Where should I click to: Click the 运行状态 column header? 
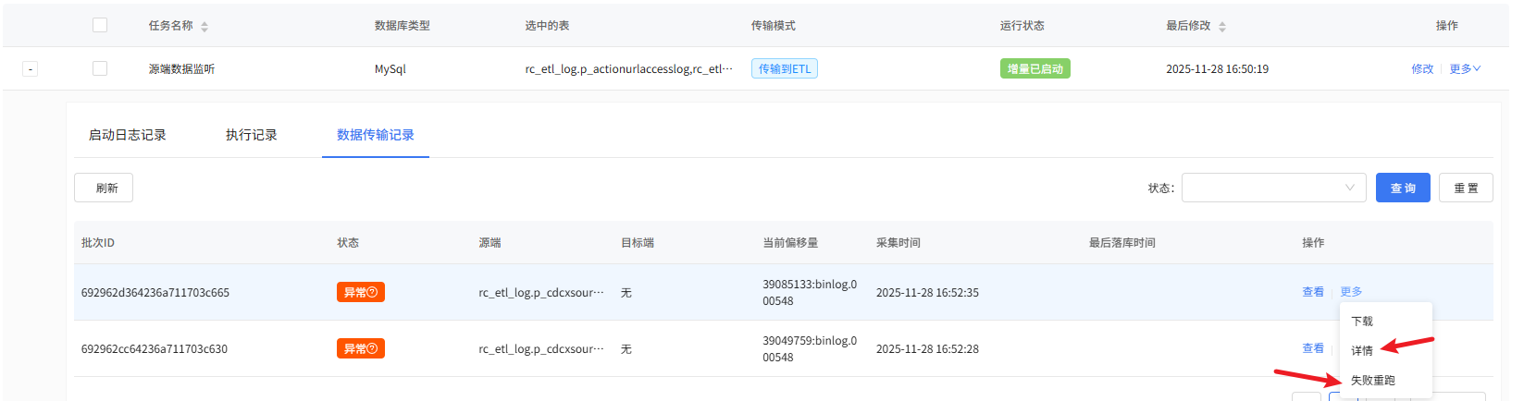coord(1022,26)
